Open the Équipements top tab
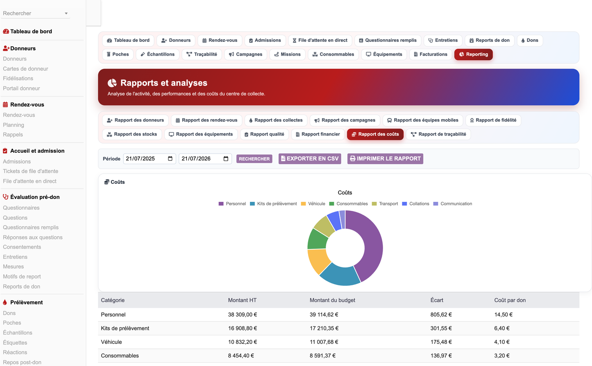 pyautogui.click(x=384, y=54)
